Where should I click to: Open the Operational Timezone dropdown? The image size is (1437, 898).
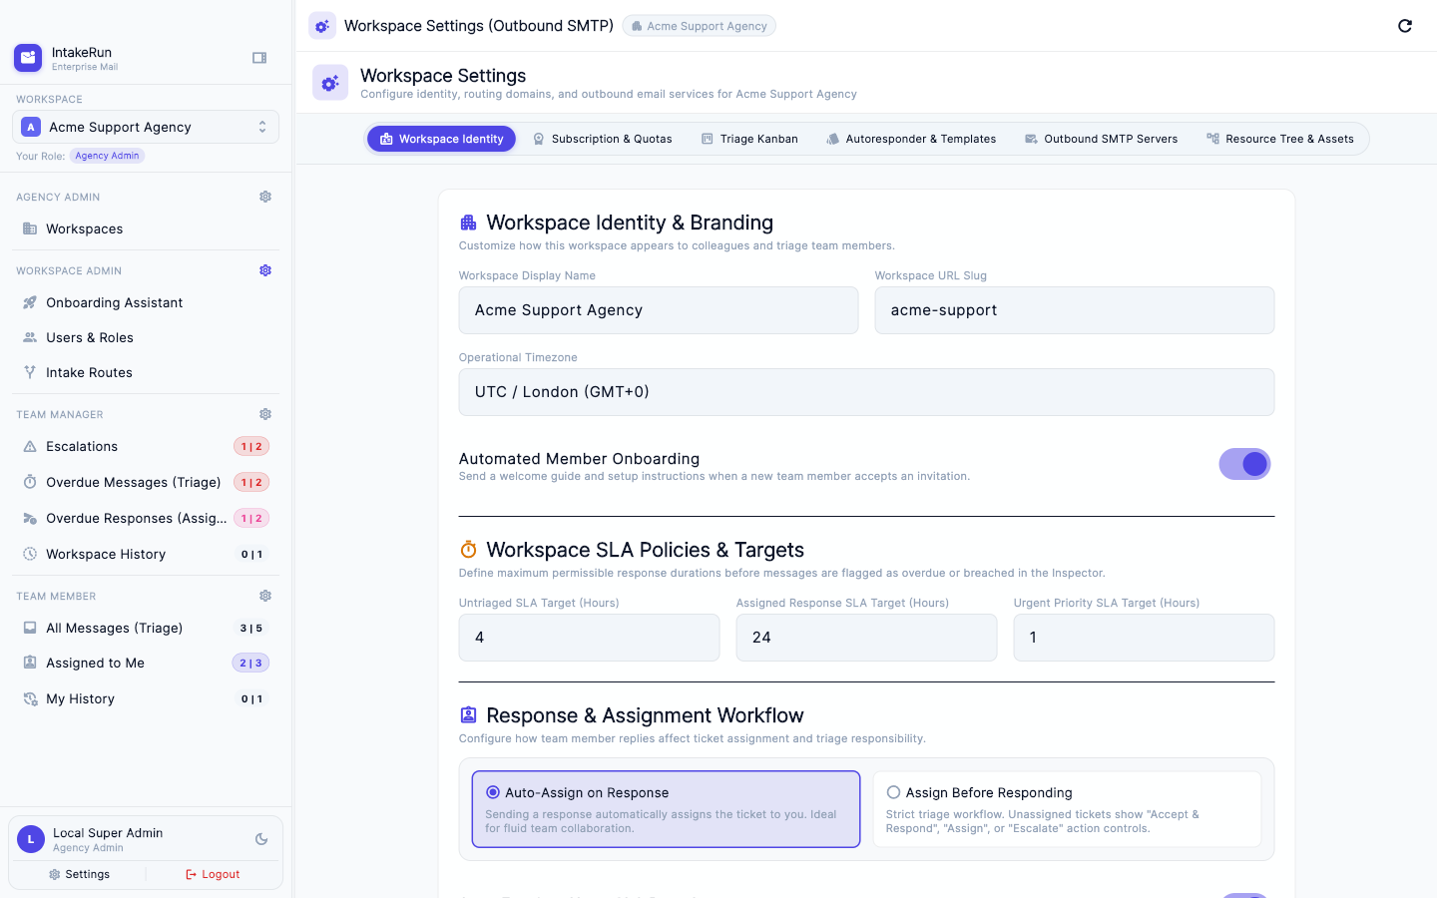(866, 392)
